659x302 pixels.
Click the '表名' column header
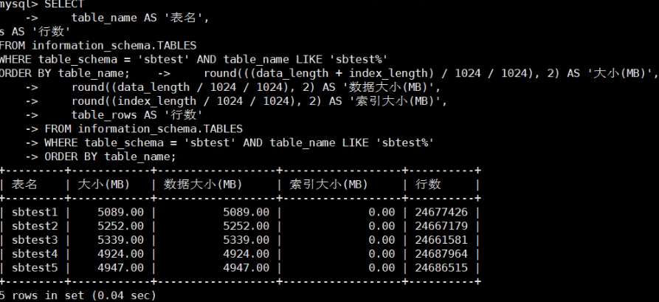tap(25, 184)
